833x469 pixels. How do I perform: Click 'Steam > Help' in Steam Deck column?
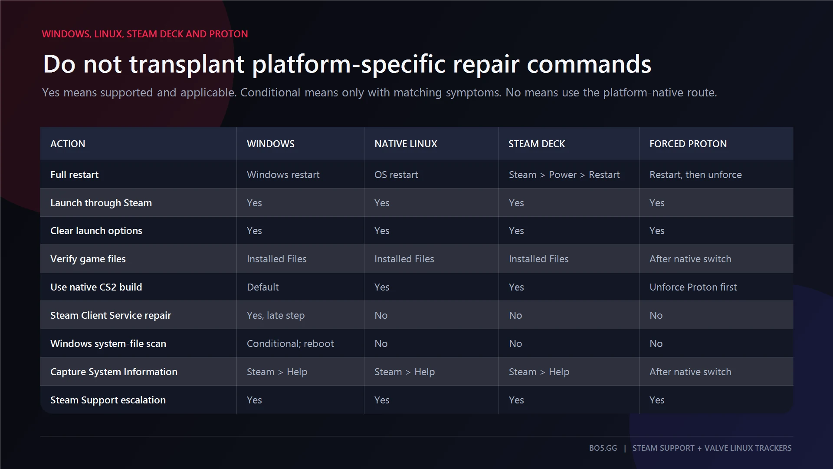click(x=539, y=372)
